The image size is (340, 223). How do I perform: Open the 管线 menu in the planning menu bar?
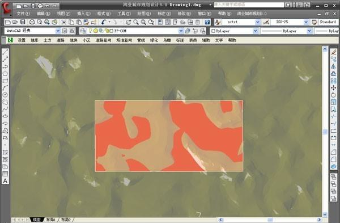tap(141, 40)
